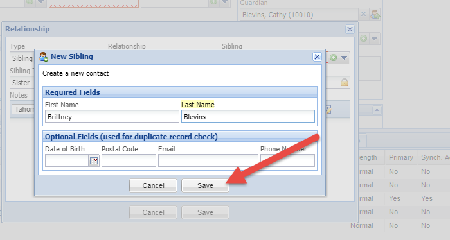Click Cancel in the Relationship dialog
Screen dimensions: 450x240
coord(153,212)
